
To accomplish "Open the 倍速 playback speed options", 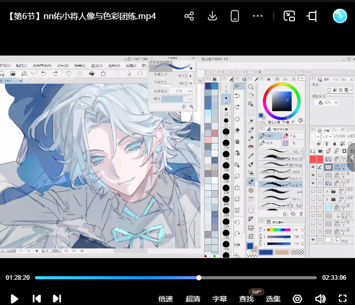I will (165, 299).
